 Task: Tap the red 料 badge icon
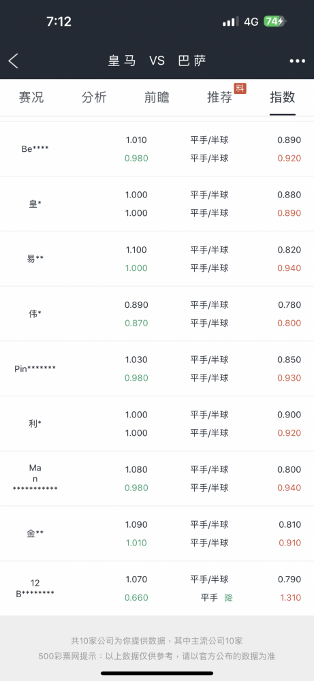click(x=240, y=88)
